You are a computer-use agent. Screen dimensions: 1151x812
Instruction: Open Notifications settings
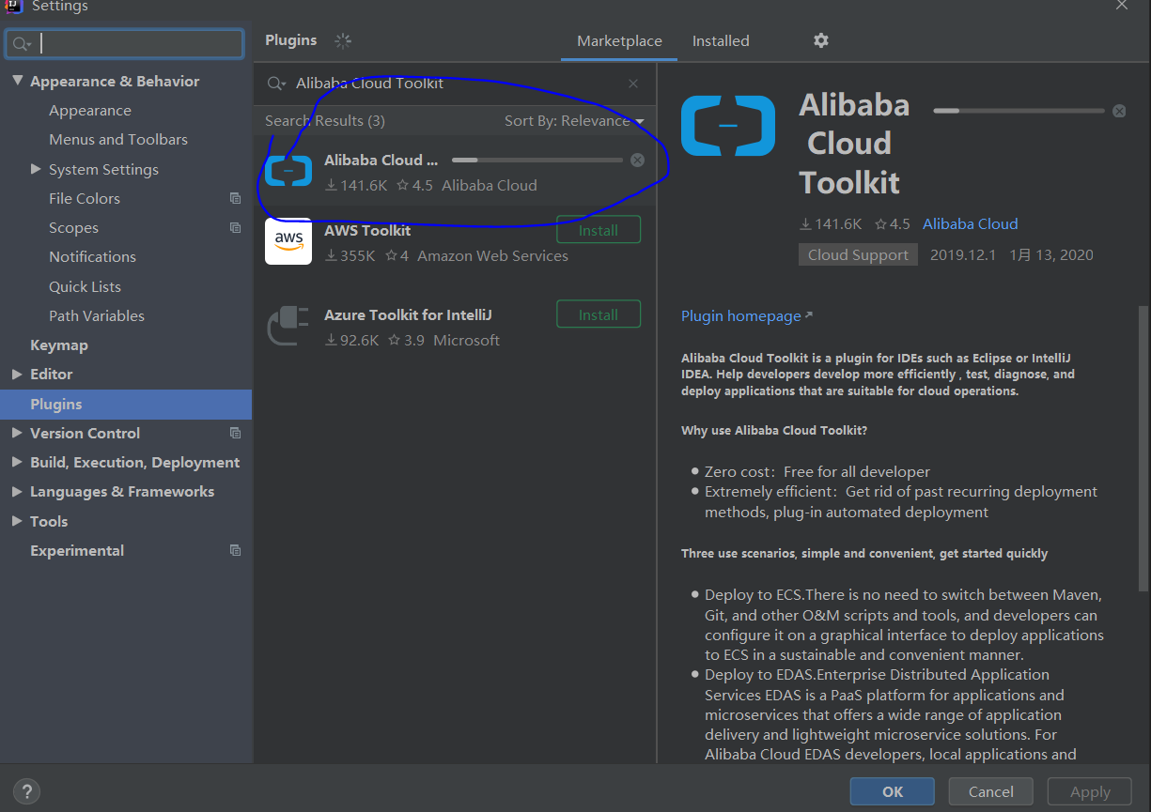(x=92, y=256)
